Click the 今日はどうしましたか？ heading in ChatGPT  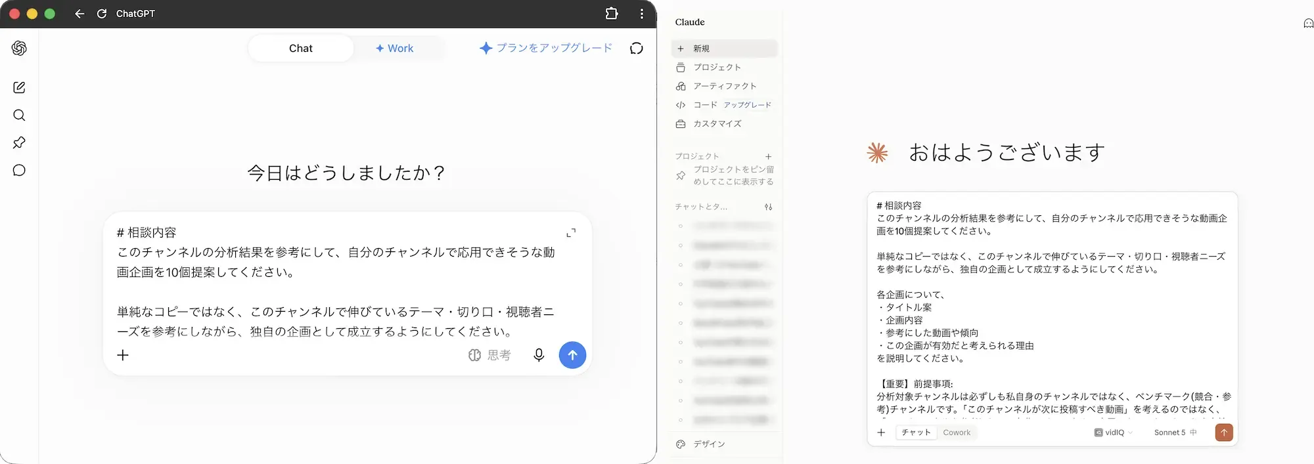click(347, 173)
